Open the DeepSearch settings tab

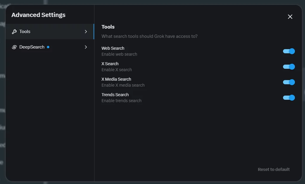coord(50,47)
